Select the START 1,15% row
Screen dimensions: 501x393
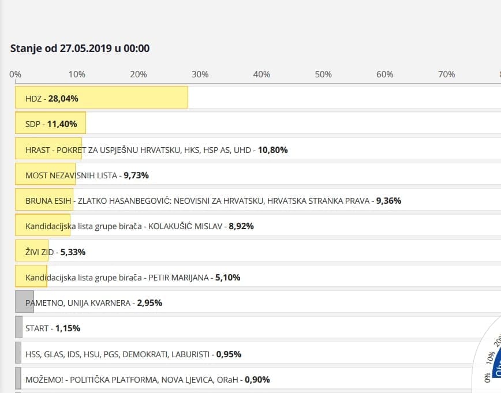coord(53,328)
